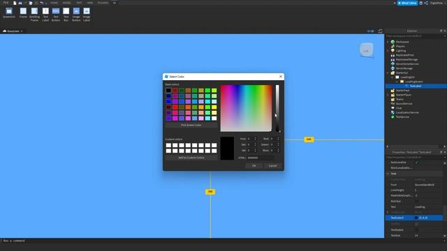Image resolution: width=447 pixels, height=251 pixels.
Task: Toggle the AutoLocalize checkbox
Action: [416, 162]
